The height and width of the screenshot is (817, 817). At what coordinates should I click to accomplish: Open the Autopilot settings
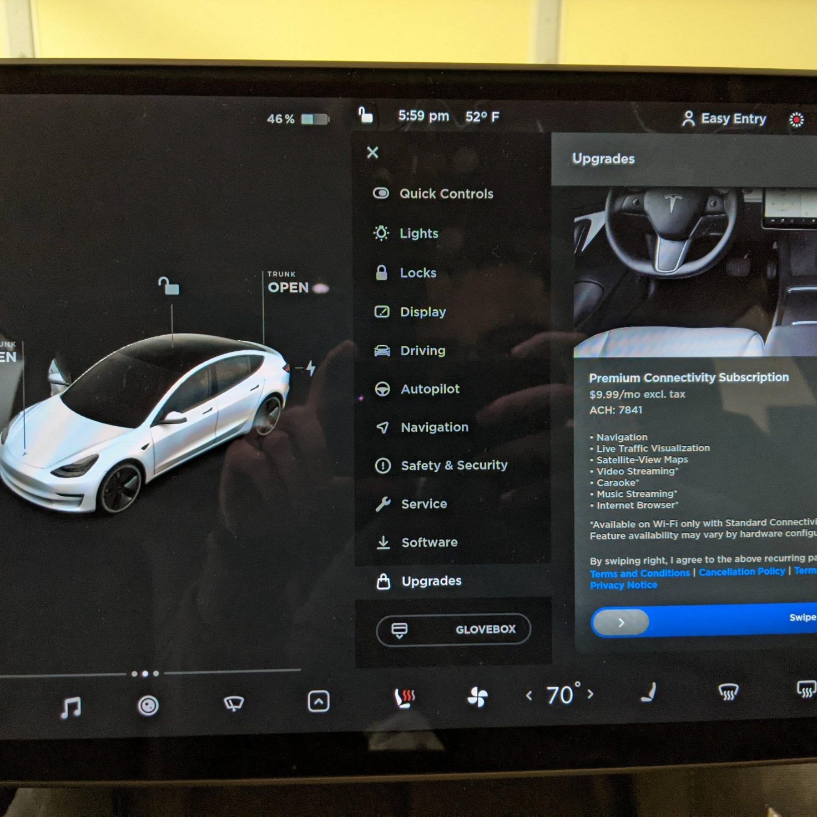point(416,389)
